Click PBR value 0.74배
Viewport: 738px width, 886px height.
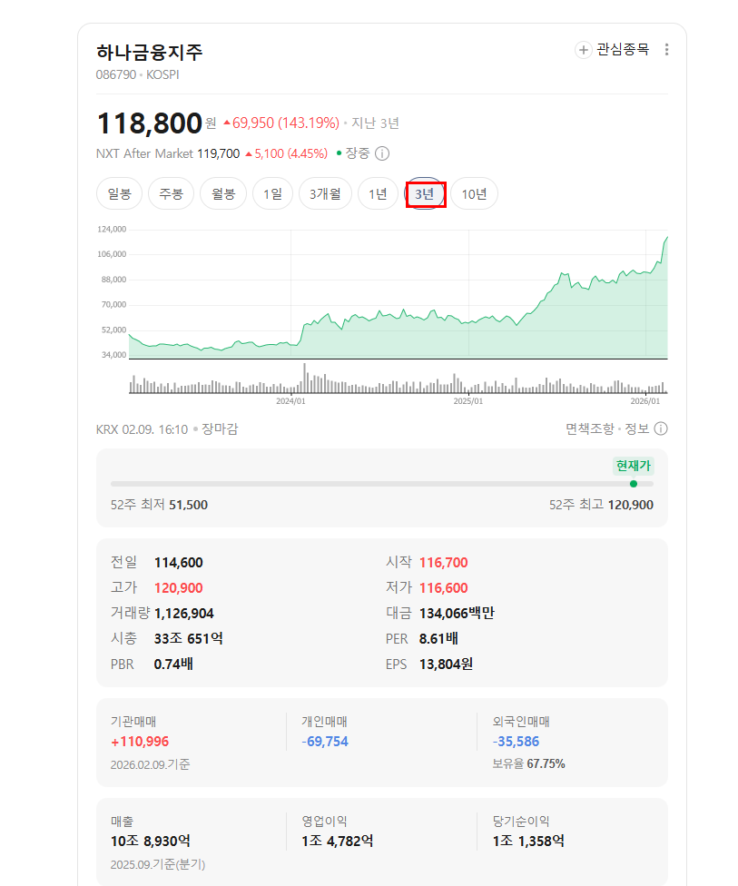pos(173,664)
